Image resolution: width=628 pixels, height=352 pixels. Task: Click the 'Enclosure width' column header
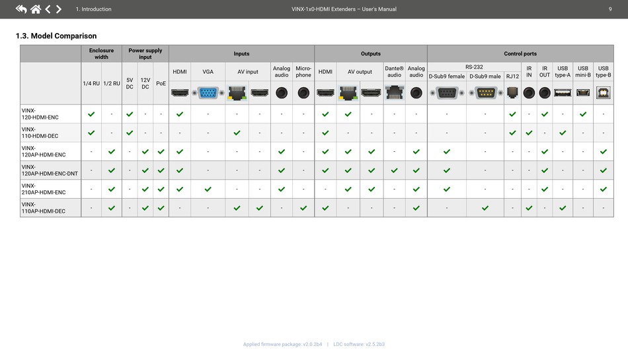(x=101, y=53)
